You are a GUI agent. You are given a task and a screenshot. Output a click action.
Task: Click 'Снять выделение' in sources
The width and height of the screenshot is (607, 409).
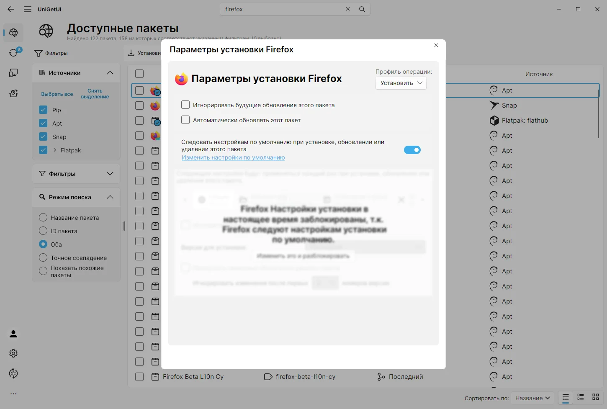click(95, 94)
